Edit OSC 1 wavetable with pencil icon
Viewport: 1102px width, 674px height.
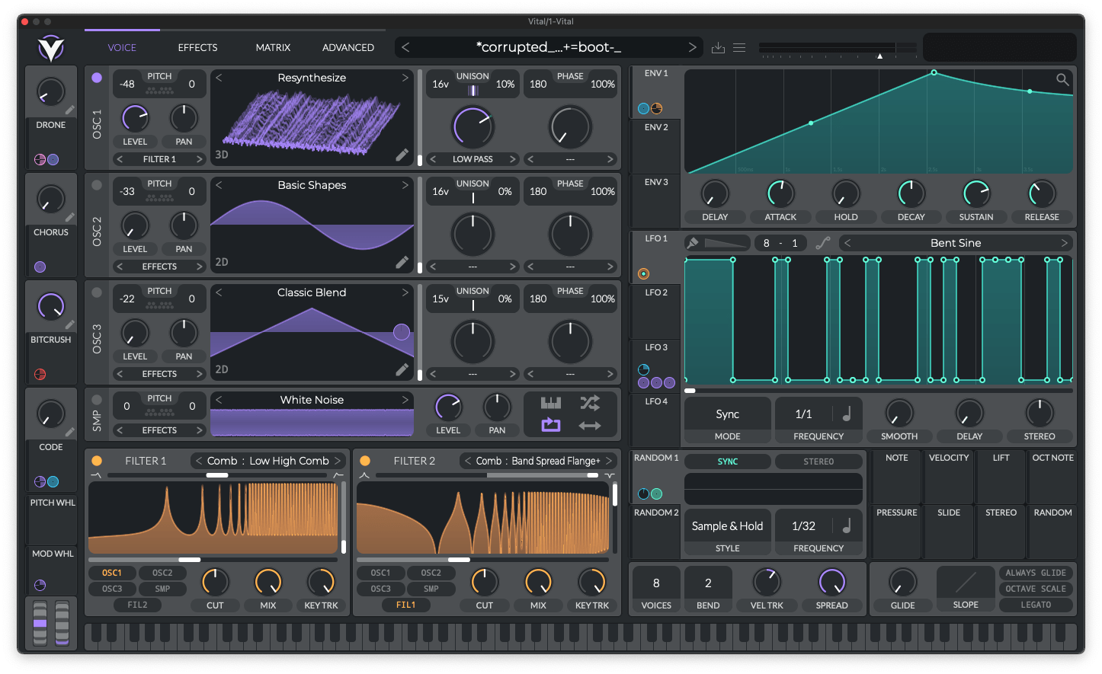(x=402, y=155)
